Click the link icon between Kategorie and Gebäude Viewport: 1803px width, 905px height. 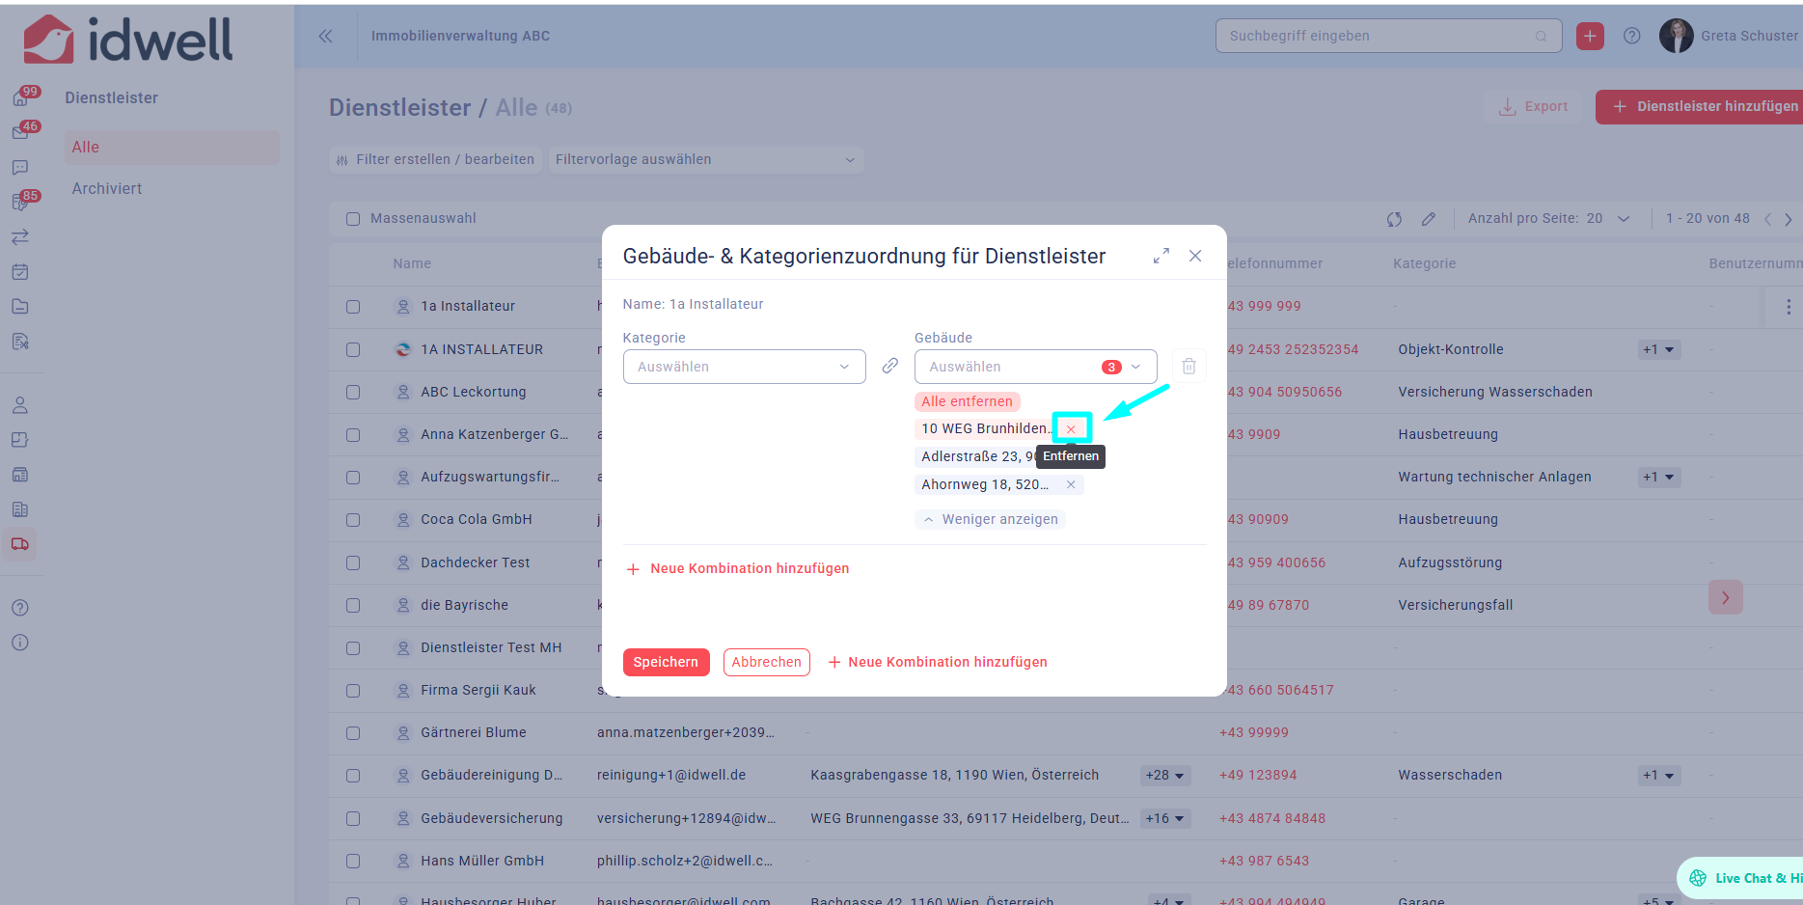[x=890, y=366]
